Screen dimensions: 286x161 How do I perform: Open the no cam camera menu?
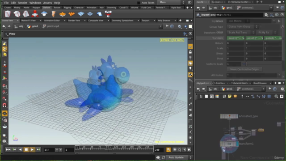178,40
